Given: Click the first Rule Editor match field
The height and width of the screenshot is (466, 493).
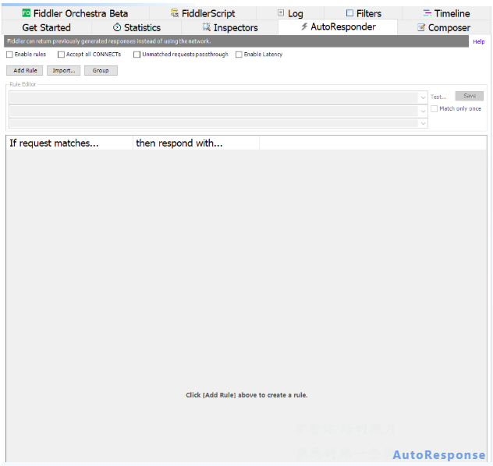Looking at the screenshot, I should click(218, 97).
